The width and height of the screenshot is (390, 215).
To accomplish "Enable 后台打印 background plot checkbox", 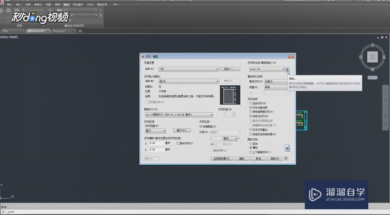I will [251, 104].
